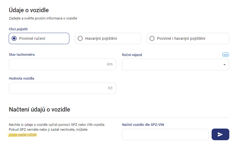Click the 'Načíst vozidlo dle SPZ/VIN' label
The height and width of the screenshot is (144, 244).
(x=143, y=125)
